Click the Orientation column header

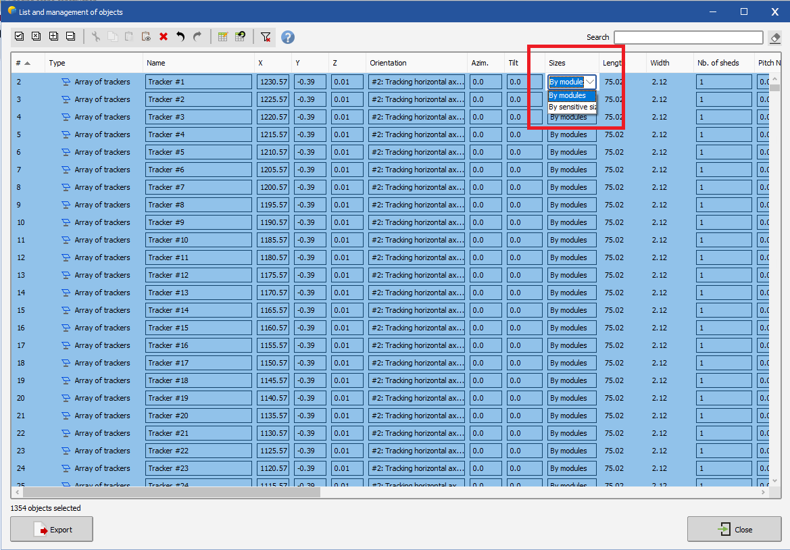pyautogui.click(x=388, y=63)
